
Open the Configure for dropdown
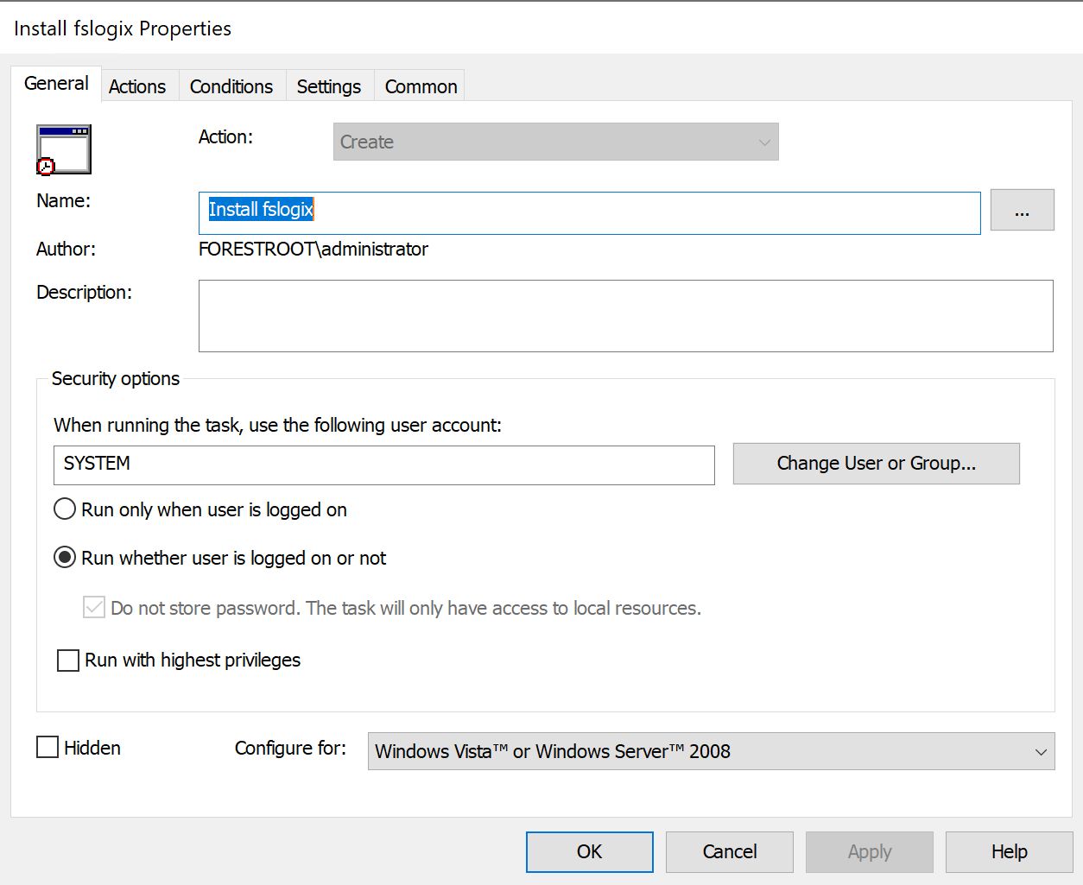710,751
